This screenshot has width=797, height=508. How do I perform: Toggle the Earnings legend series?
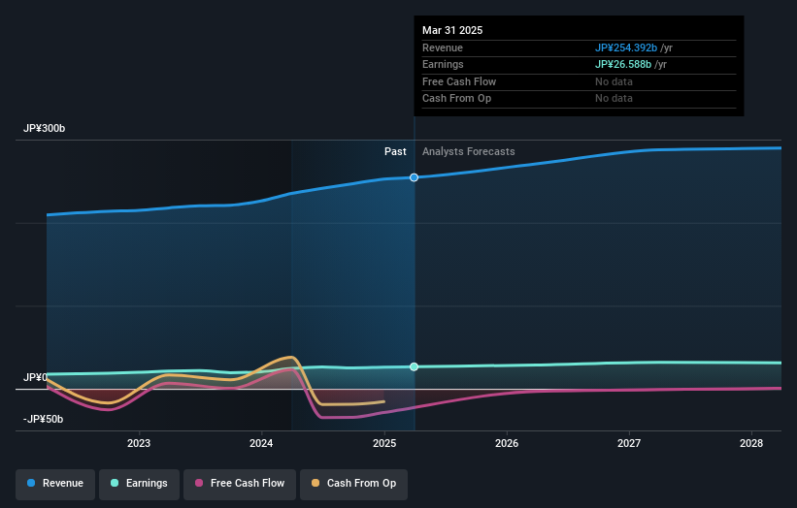coord(139,484)
